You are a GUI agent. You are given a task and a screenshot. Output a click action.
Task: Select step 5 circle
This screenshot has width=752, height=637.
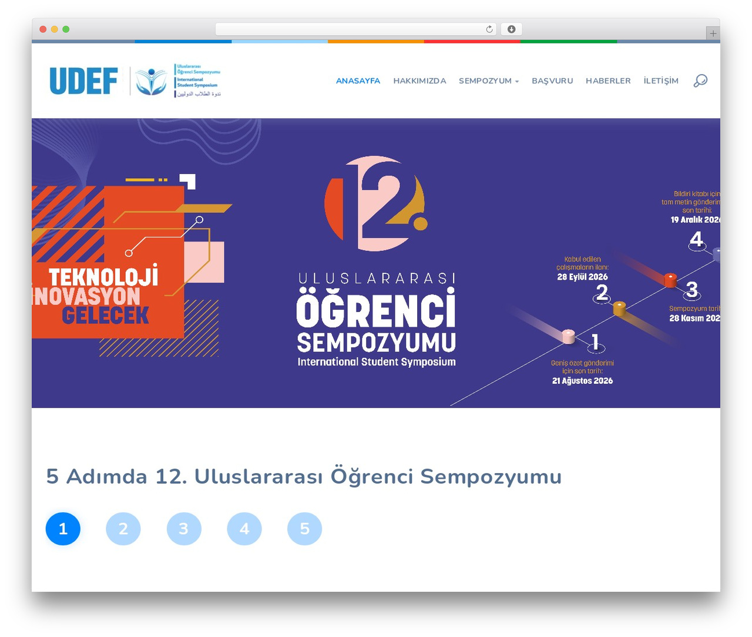[304, 529]
